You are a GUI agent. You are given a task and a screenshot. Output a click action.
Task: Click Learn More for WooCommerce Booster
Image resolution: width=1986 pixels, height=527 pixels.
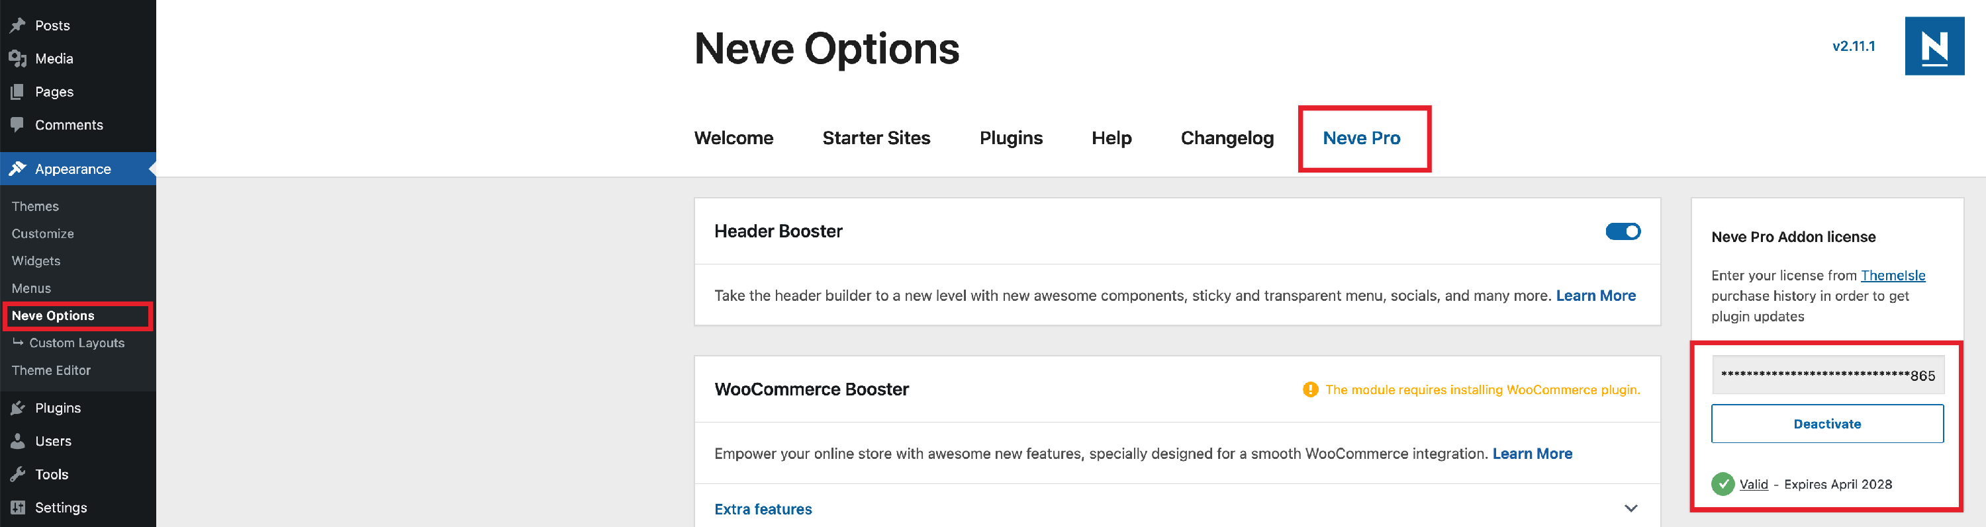click(1532, 454)
